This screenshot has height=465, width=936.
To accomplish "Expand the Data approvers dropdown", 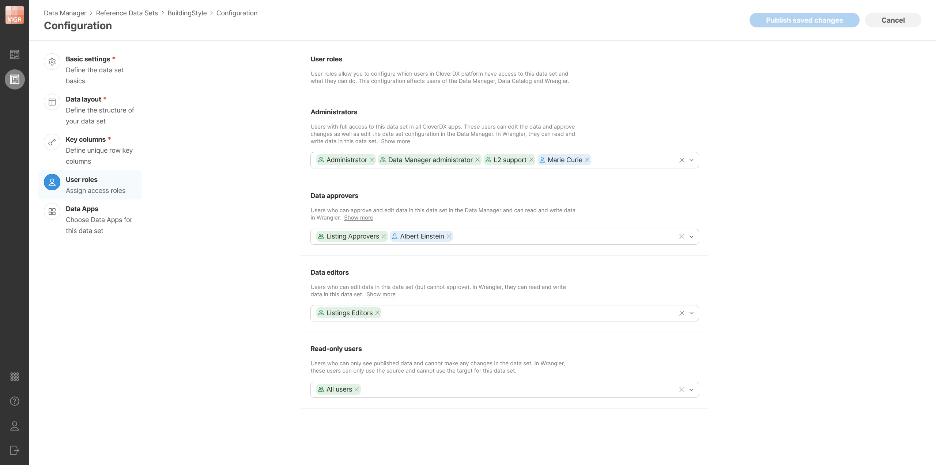I will pos(691,237).
